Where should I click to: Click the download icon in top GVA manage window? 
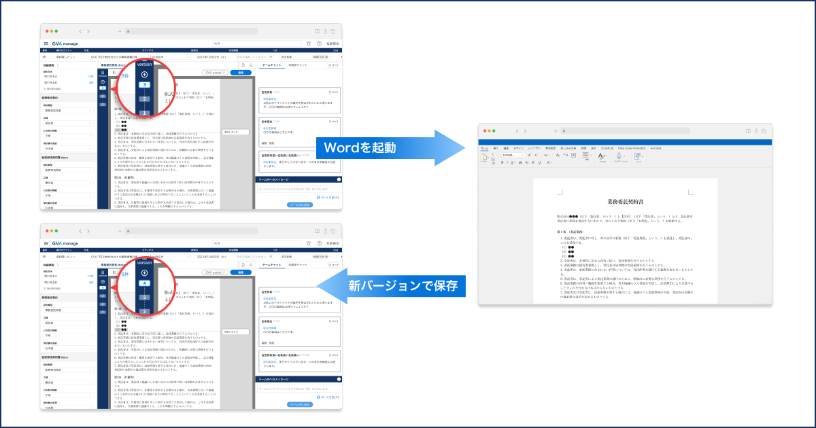(251, 65)
